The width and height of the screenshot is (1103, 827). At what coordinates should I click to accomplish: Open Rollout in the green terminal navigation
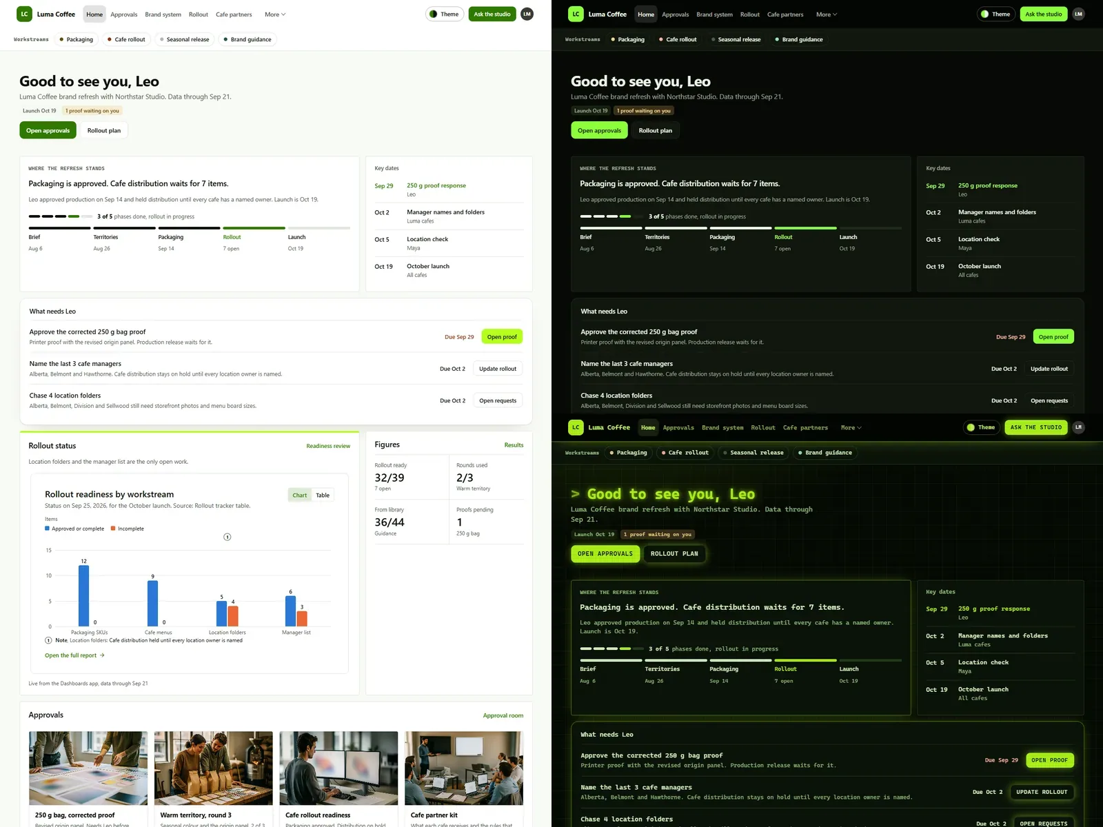pyautogui.click(x=763, y=427)
